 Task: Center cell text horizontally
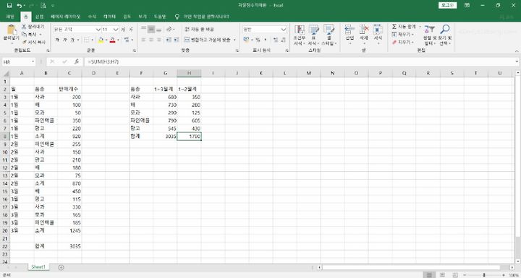click(151, 40)
